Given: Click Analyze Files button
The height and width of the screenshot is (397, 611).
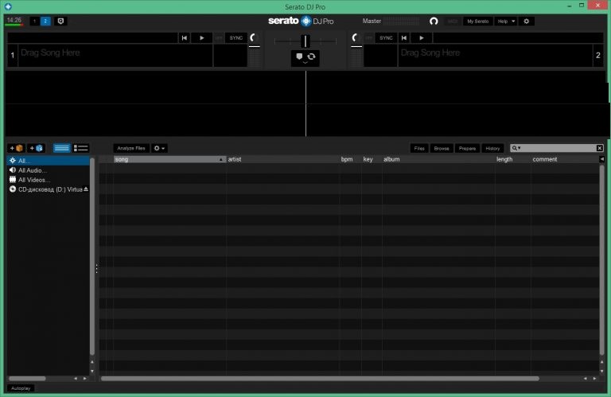Looking at the screenshot, I should click(x=131, y=148).
